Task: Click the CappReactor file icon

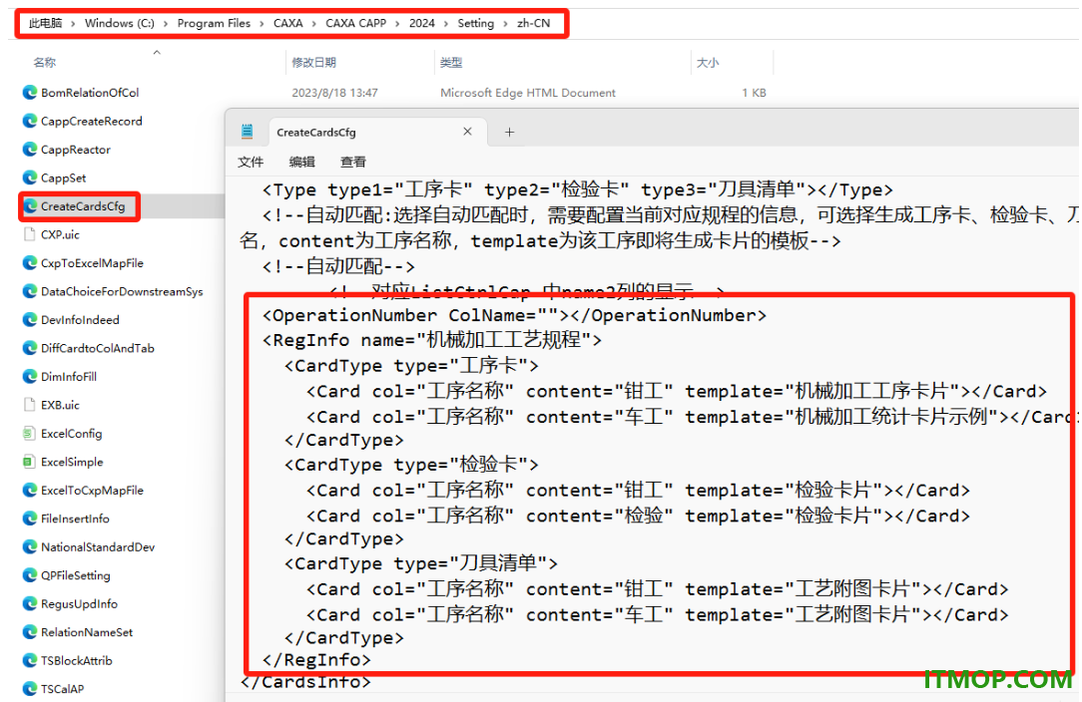Action: (x=30, y=149)
